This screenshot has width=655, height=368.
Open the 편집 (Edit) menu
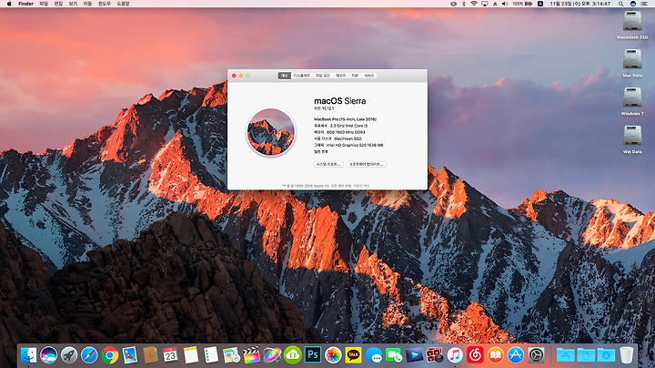click(58, 4)
